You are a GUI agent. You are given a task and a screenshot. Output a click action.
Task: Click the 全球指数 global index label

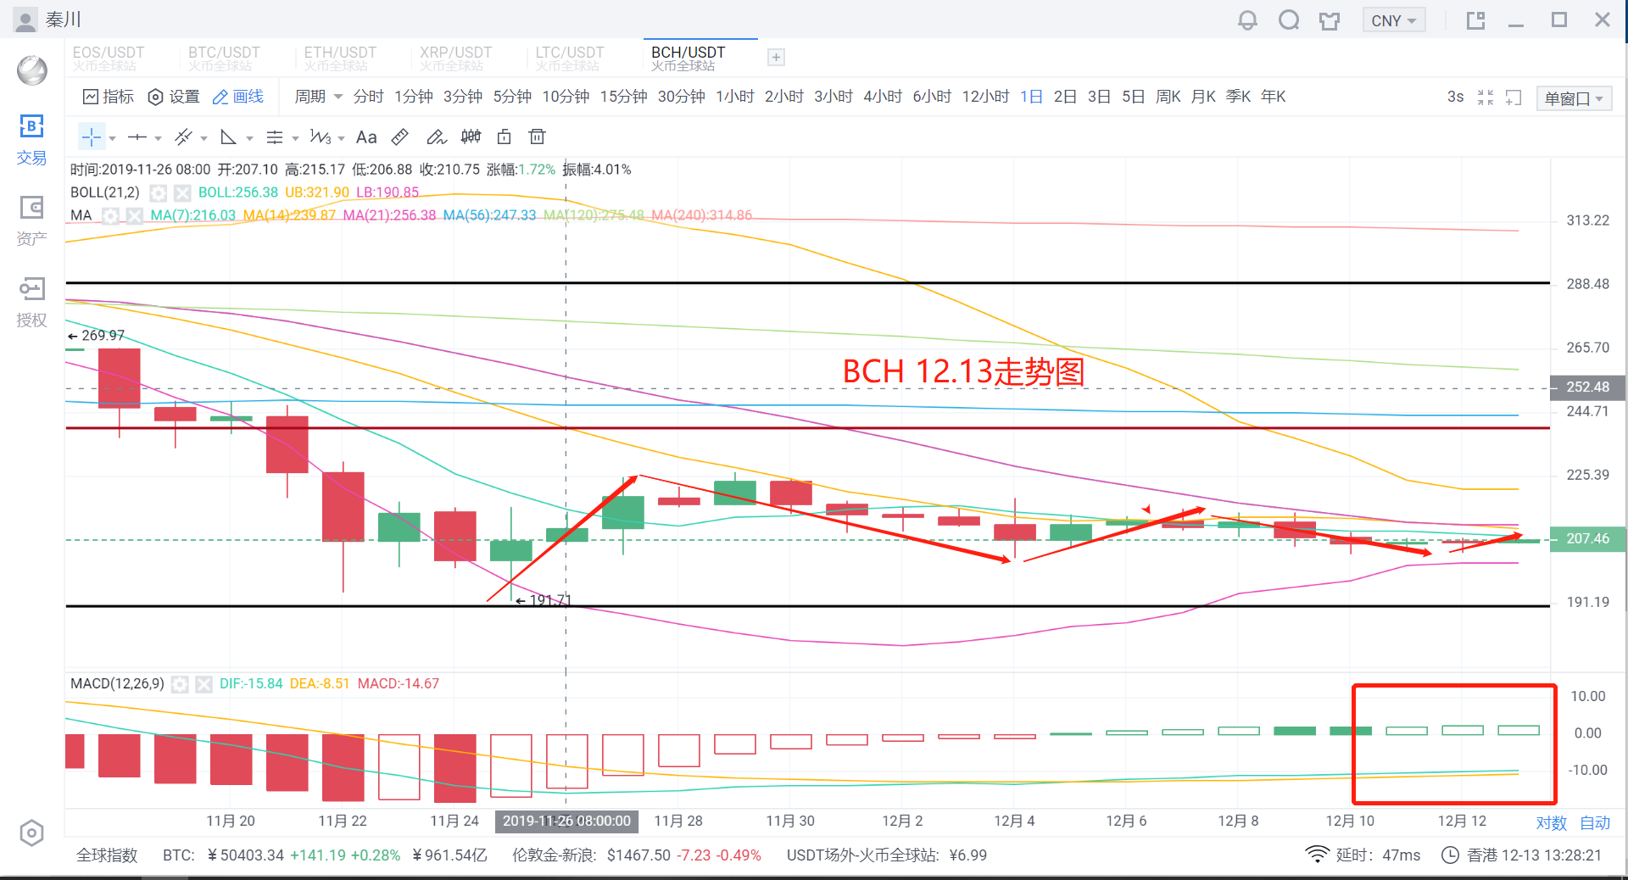(107, 855)
